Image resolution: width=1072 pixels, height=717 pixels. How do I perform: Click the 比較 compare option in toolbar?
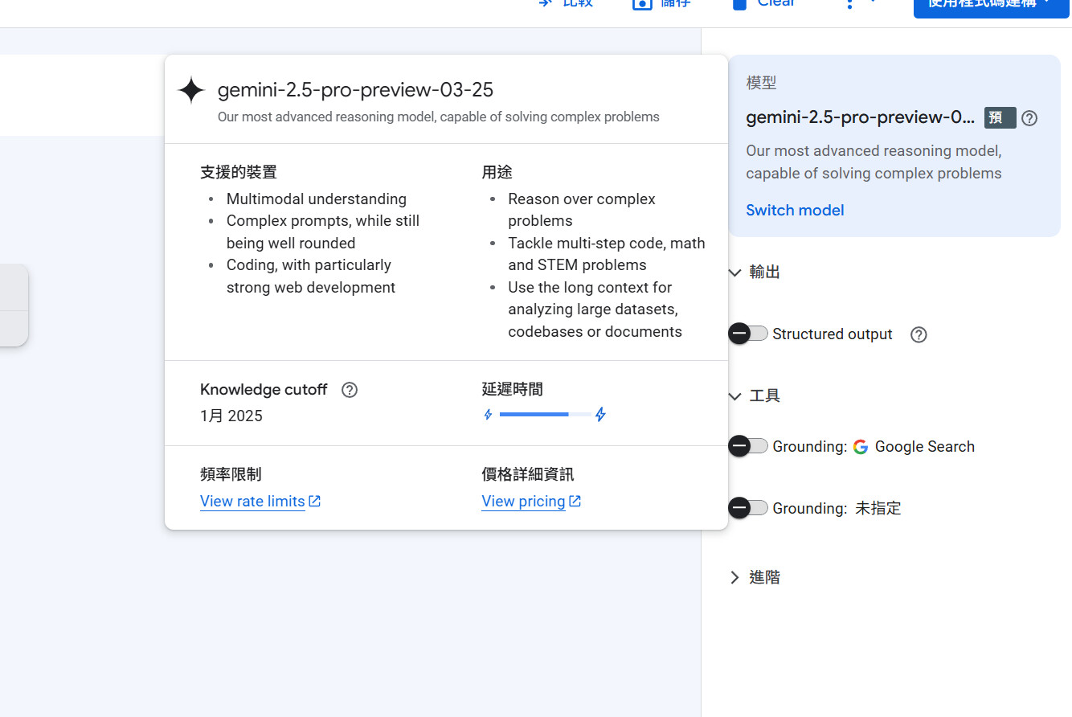pos(567,4)
